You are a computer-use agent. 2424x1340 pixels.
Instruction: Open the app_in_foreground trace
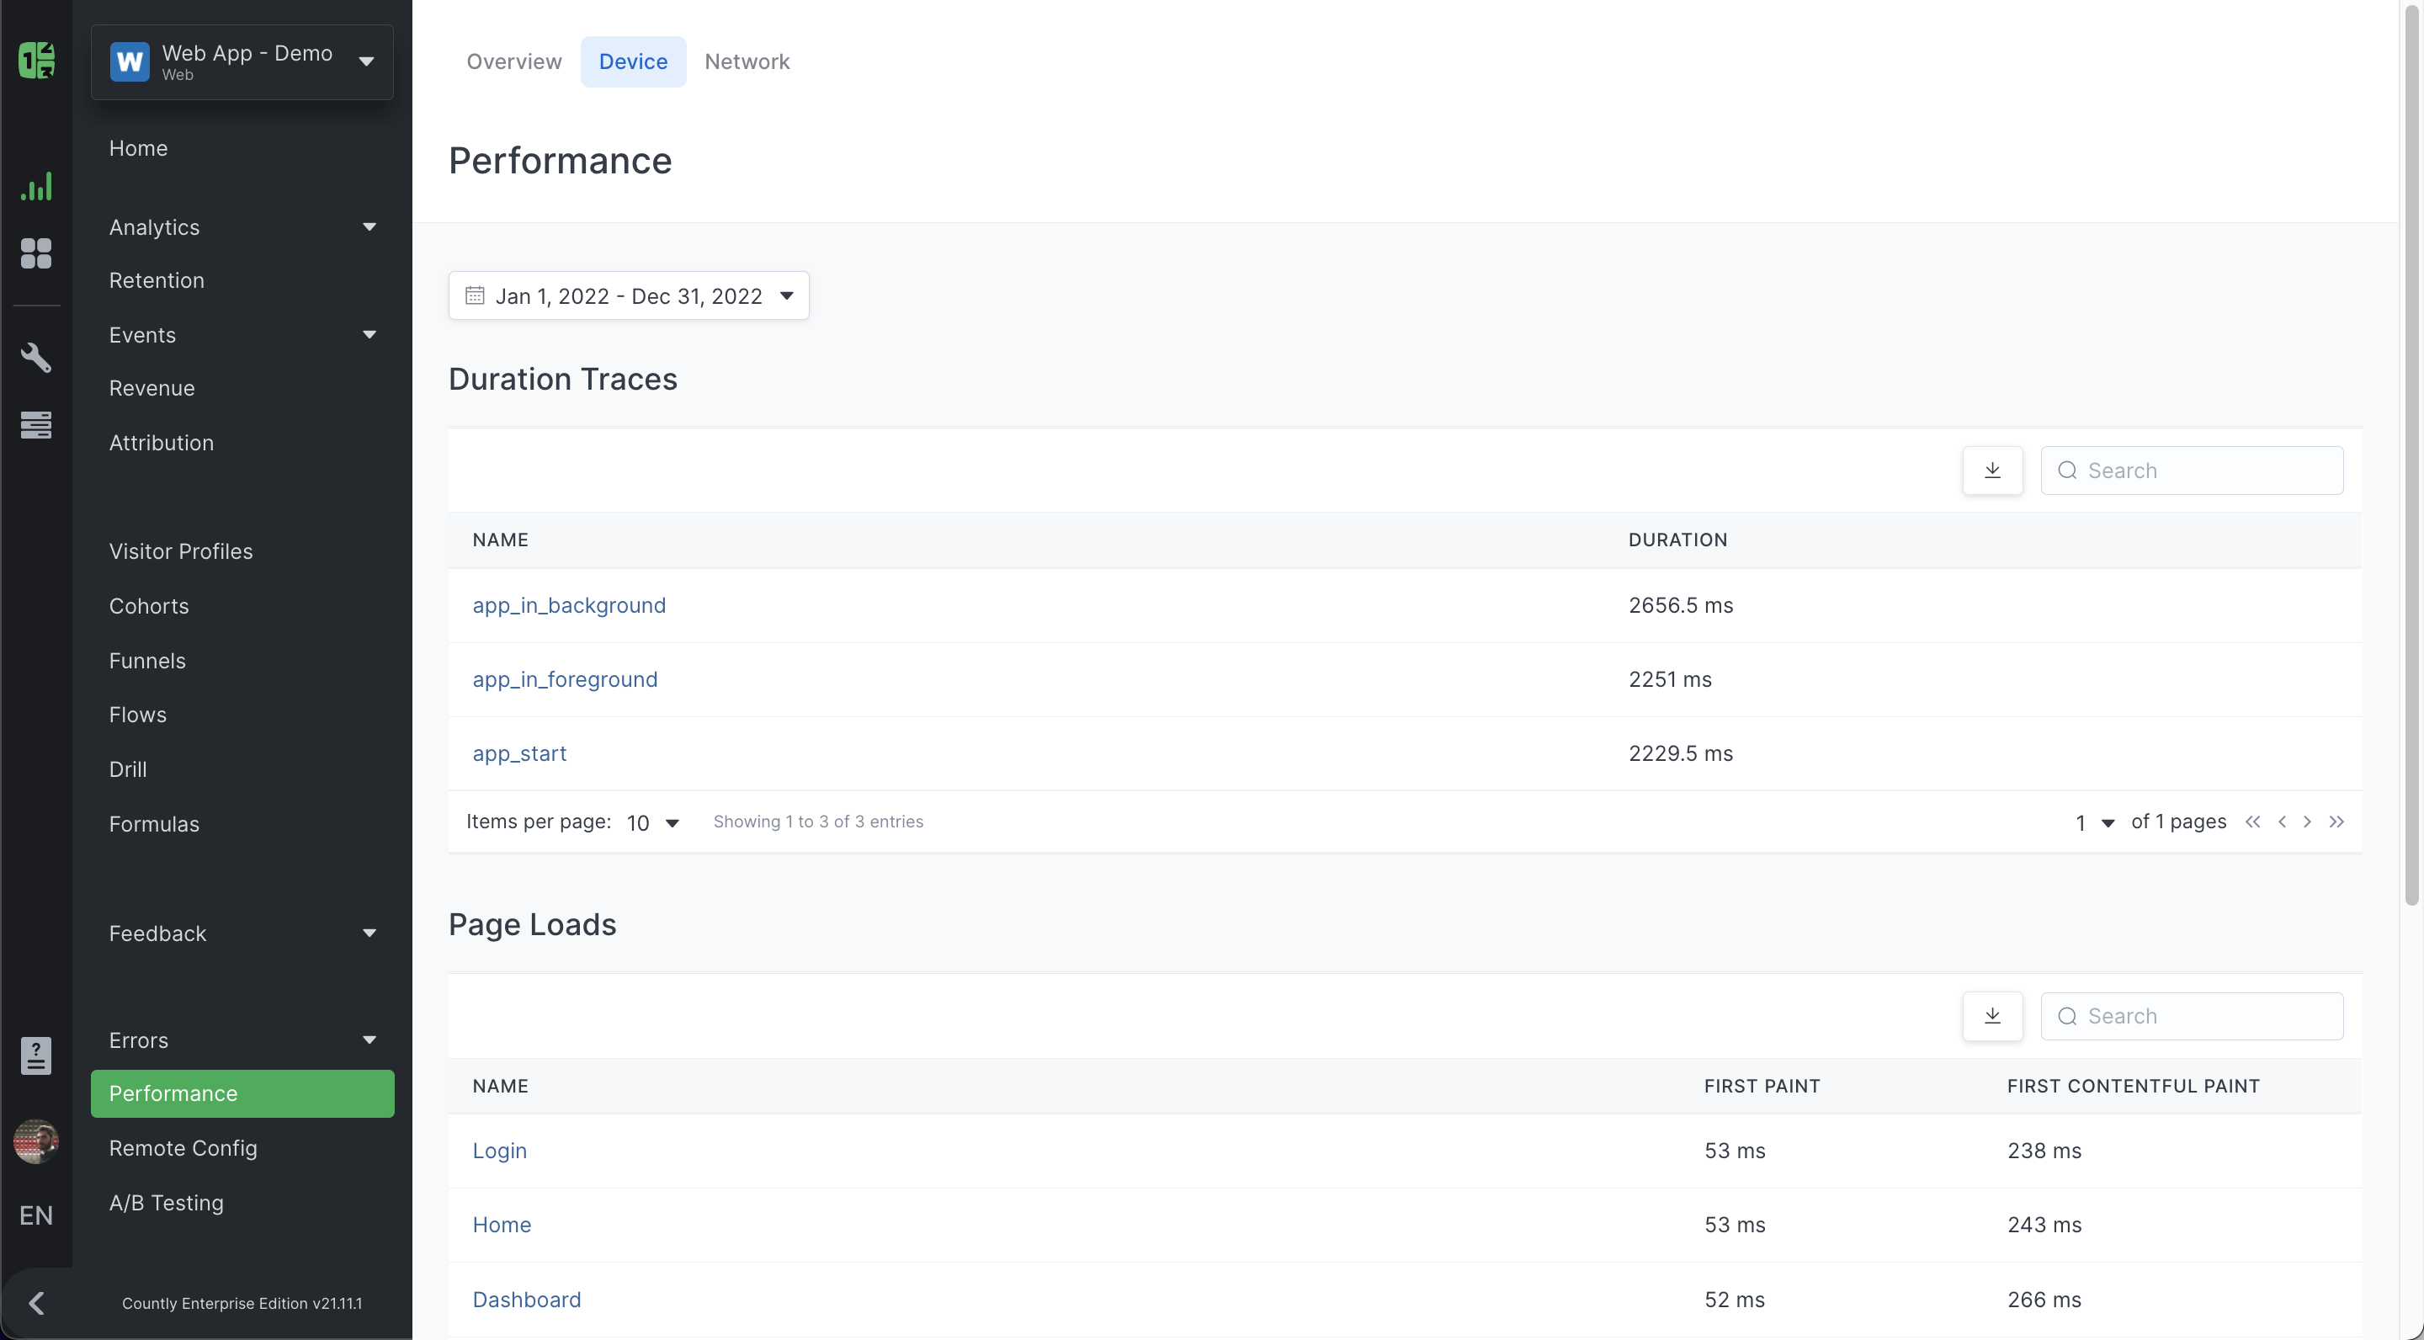pos(565,679)
